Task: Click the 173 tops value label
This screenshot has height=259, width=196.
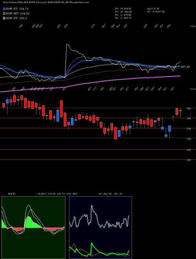Action: click(x=93, y=26)
